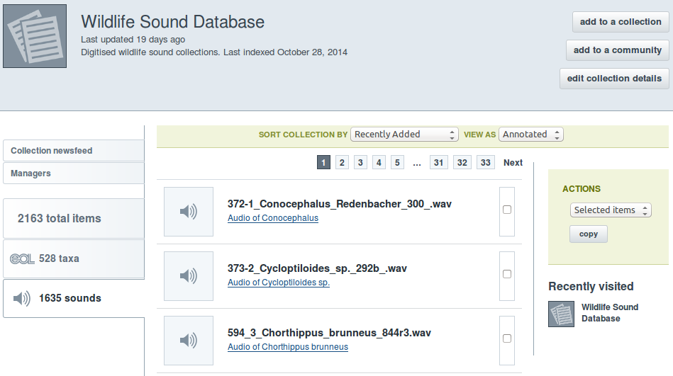Image resolution: width=673 pixels, height=376 pixels.
Task: Open Recently visited collection thumbnail icon
Action: click(x=561, y=314)
